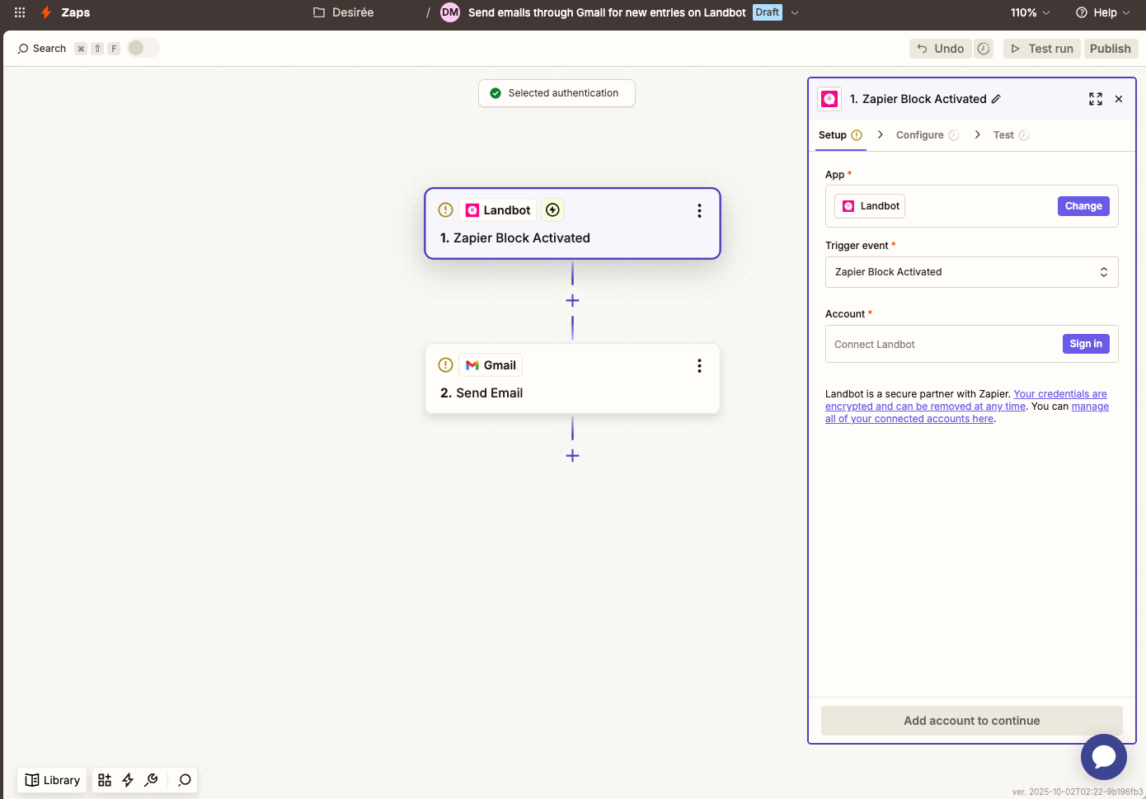Open the three-dot menu on Landbot step
The width and height of the screenshot is (1146, 799).
tap(699, 211)
